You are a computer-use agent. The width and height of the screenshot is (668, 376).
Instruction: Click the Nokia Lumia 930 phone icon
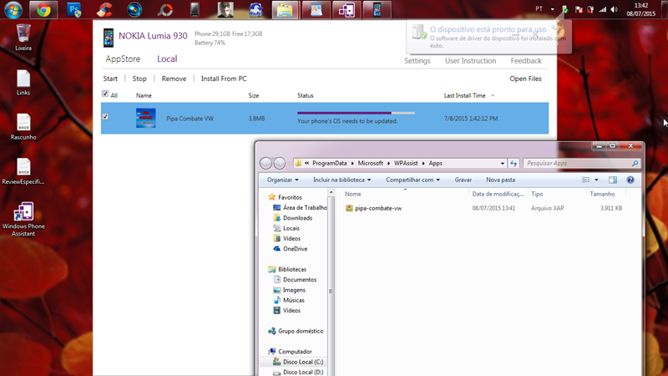[109, 38]
